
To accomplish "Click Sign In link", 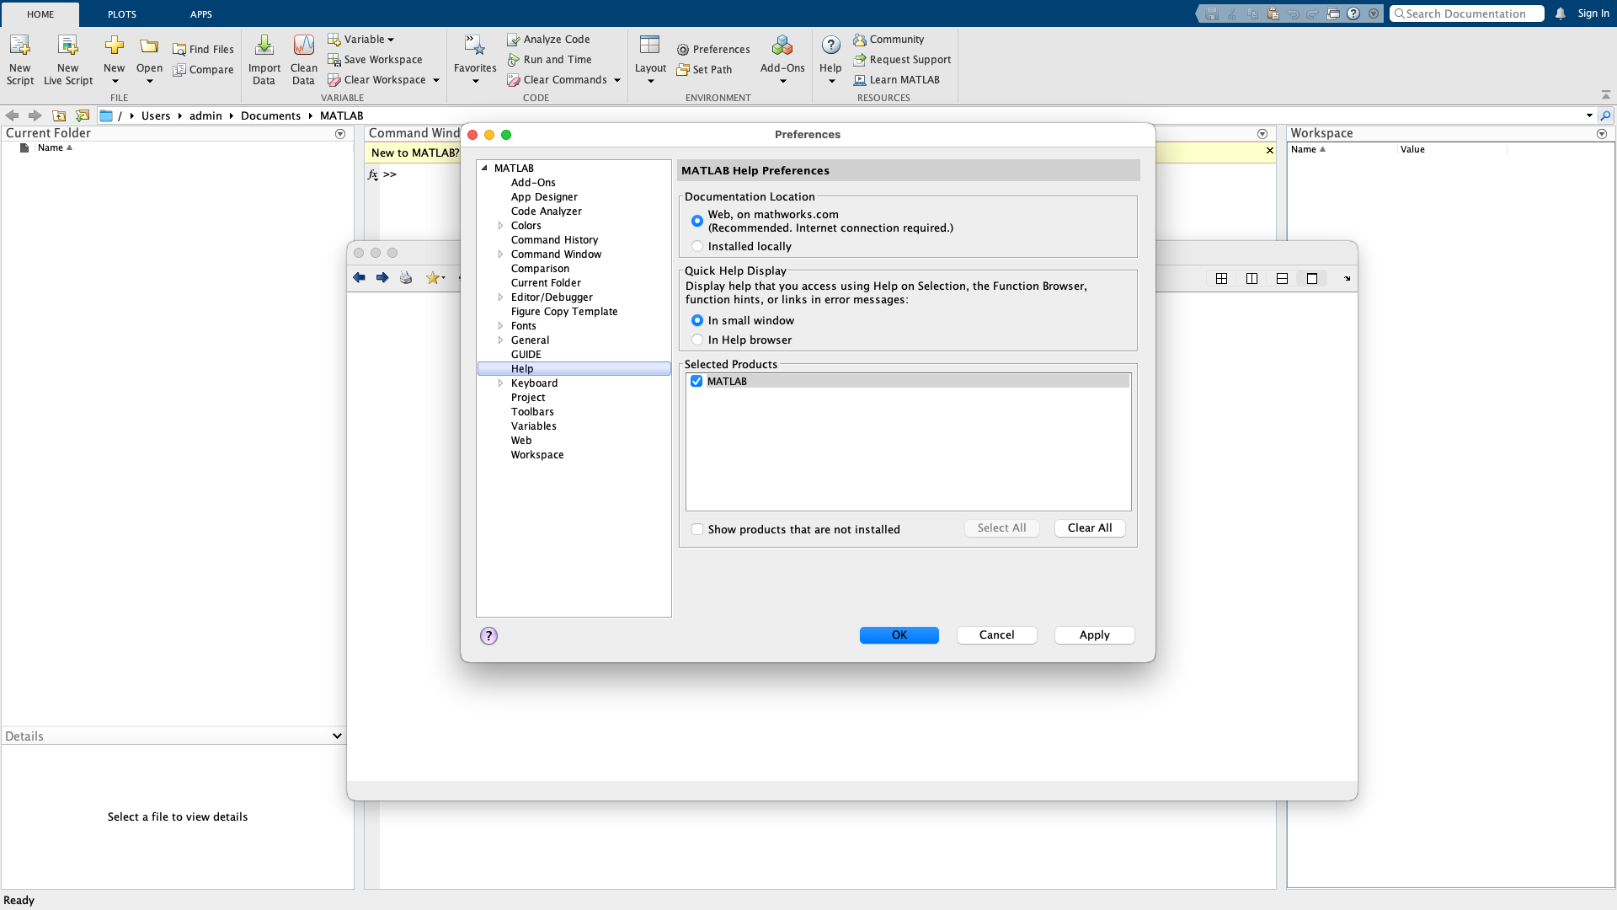I will click(x=1593, y=13).
